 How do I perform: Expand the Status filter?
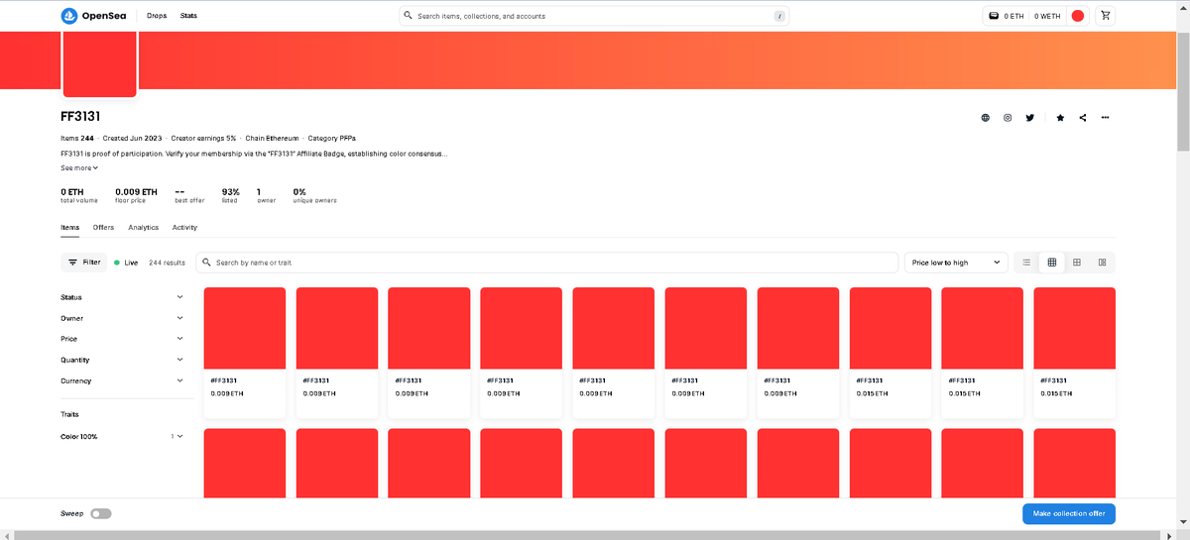(122, 297)
